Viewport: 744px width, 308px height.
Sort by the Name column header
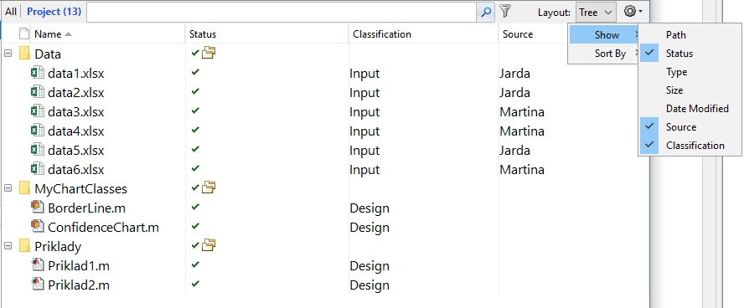[108, 34]
